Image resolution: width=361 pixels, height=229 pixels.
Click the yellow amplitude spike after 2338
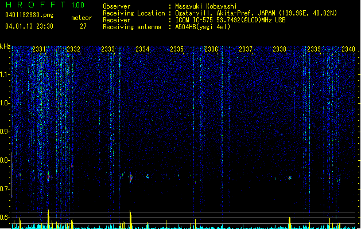click(x=290, y=223)
